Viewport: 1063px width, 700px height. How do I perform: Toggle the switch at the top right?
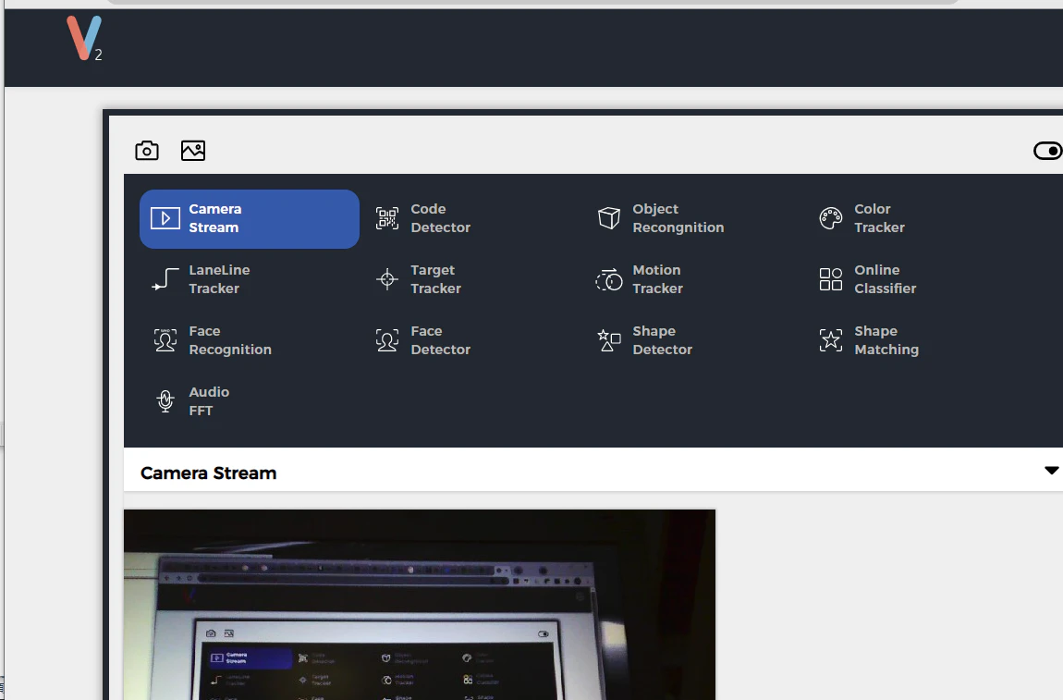1047,151
